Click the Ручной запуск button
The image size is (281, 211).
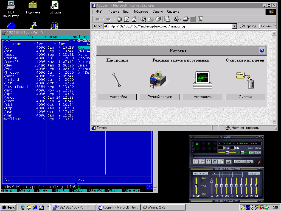click(x=160, y=97)
